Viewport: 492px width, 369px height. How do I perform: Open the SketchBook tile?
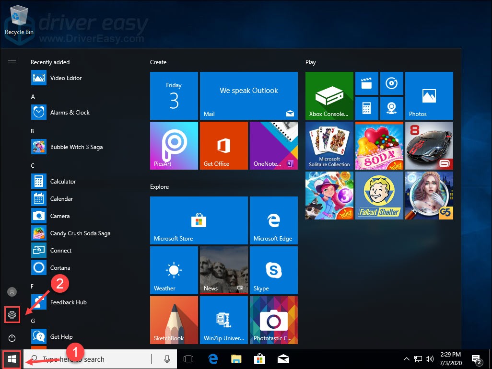(174, 320)
